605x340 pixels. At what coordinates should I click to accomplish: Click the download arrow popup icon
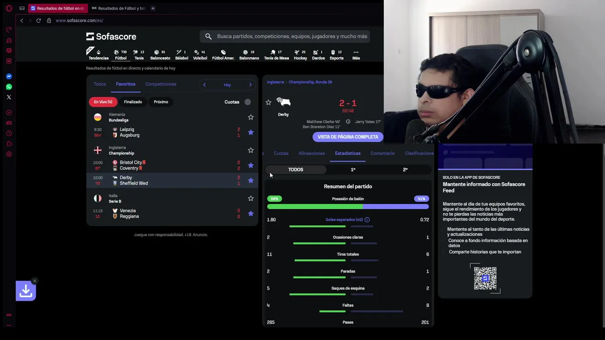[x=26, y=291]
